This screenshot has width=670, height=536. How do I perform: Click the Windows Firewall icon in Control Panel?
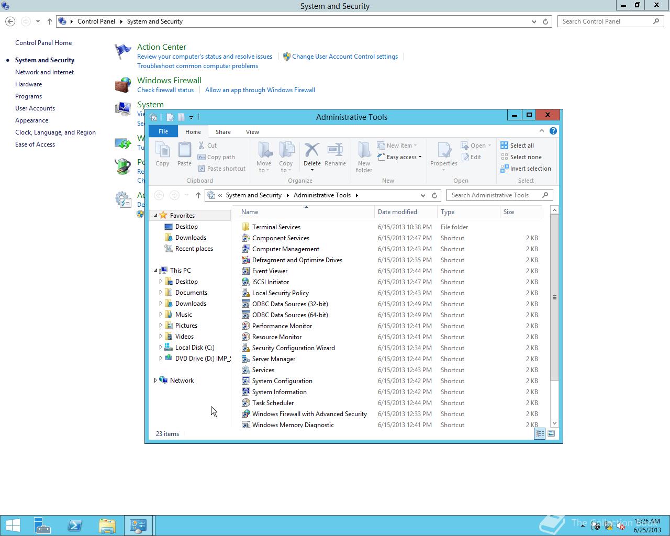(123, 85)
